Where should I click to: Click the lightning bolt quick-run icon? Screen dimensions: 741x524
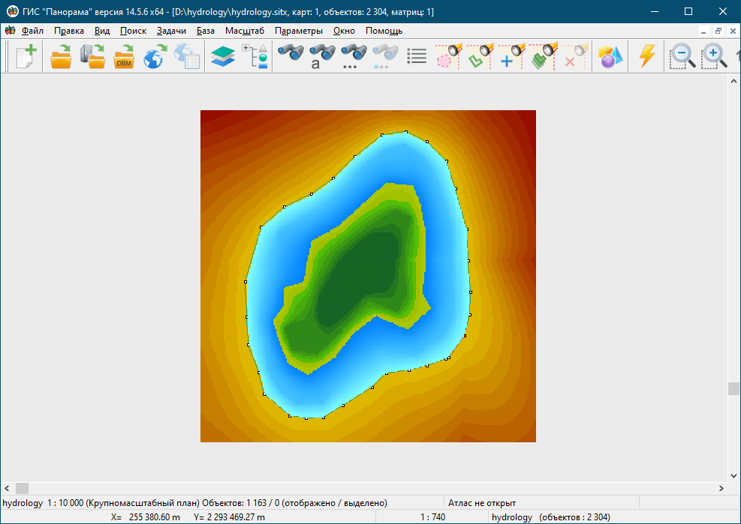click(x=646, y=57)
